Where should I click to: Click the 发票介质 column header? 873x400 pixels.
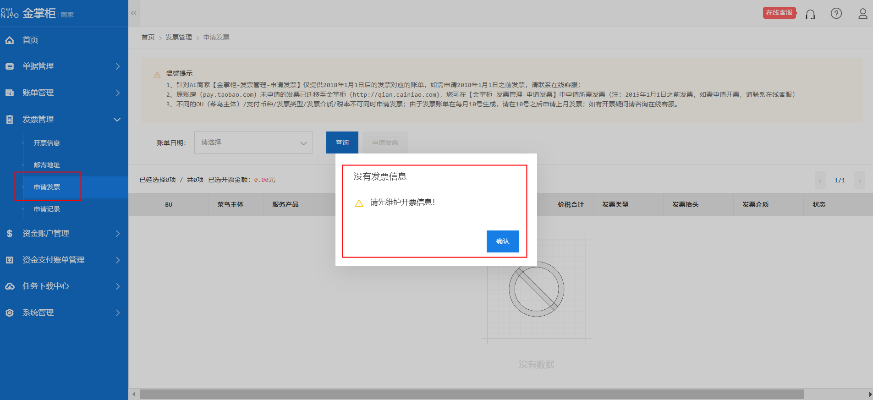[x=756, y=204]
